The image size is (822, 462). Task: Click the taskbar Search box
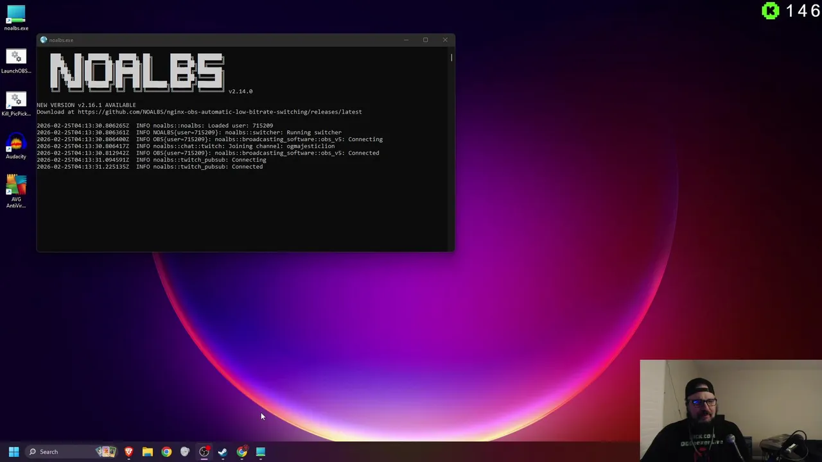[72, 452]
